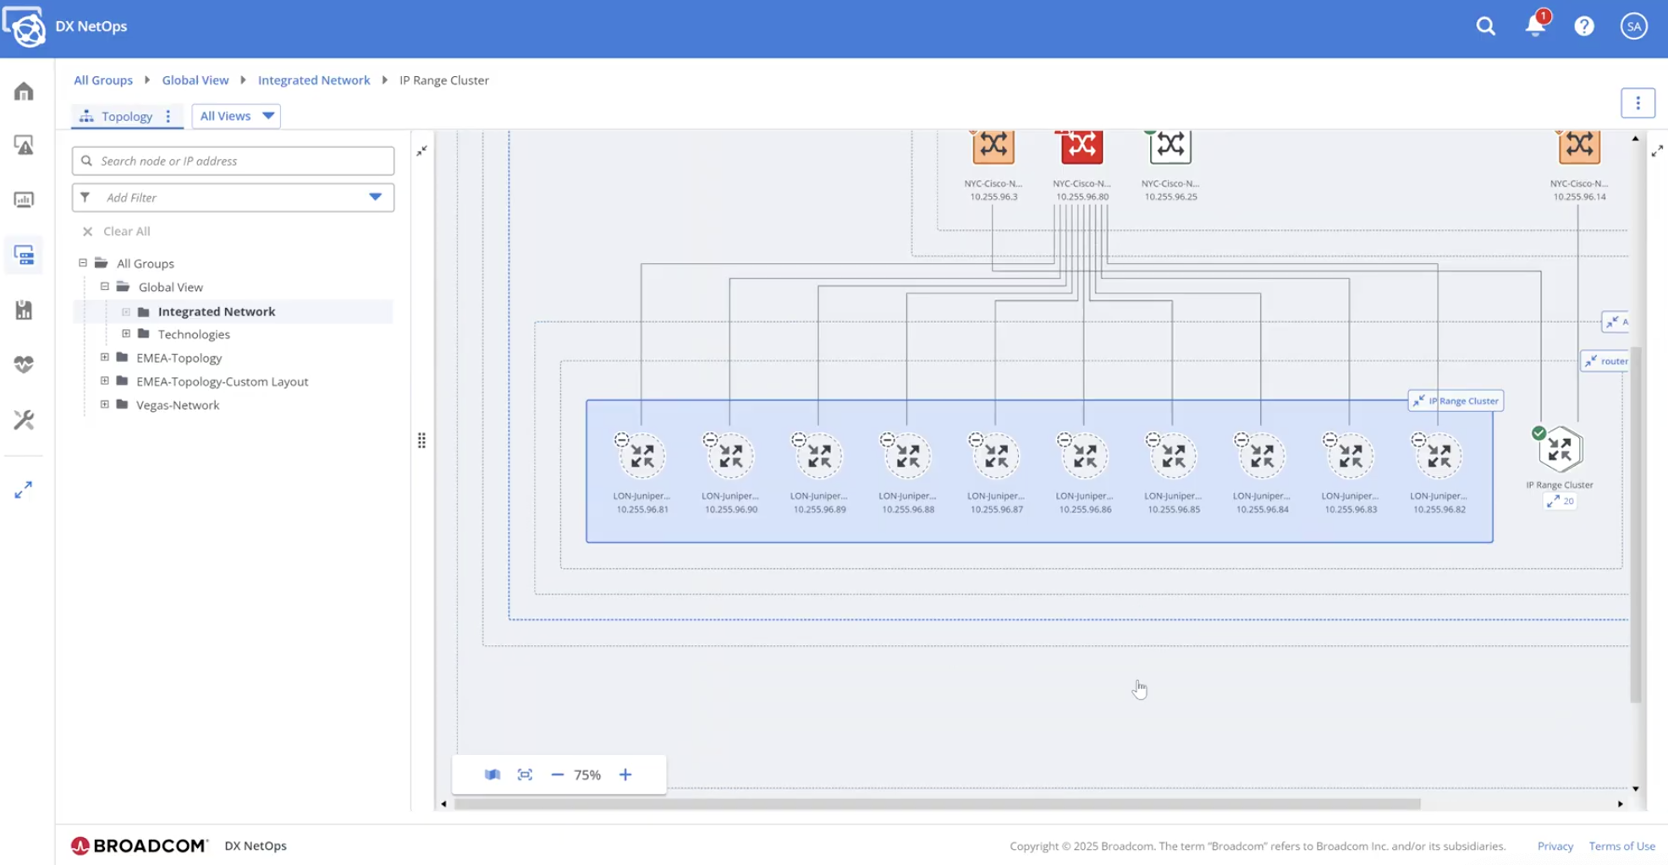
Task: Open the notifications bell showing 1 alert
Action: tap(1534, 26)
